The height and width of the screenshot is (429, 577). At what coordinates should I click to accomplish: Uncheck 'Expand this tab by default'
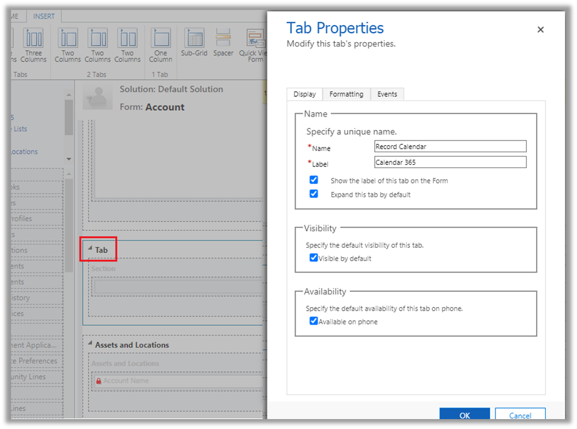314,194
